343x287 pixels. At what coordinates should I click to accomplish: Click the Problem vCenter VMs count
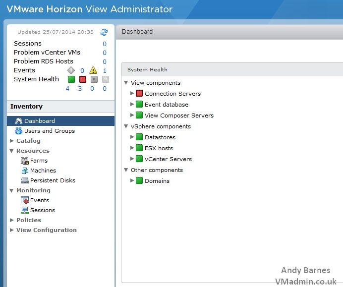click(x=105, y=53)
